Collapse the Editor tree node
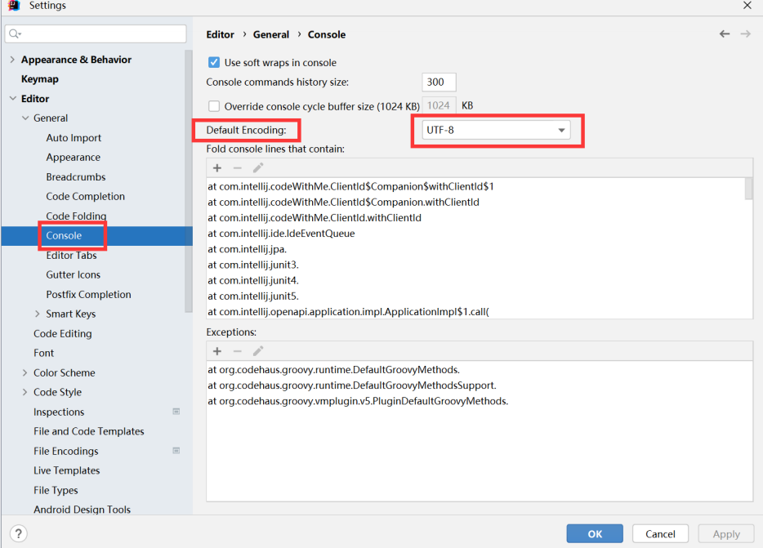Viewport: 763px width, 548px height. point(12,98)
